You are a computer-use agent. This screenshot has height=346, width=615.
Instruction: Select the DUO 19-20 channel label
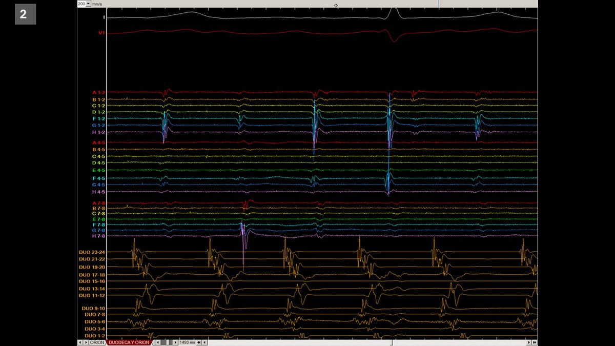(x=92, y=267)
